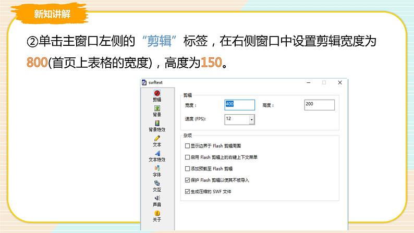Image resolution: width=414 pixels, height=233 pixels.
Task: Click the 速度 (FPS): label
Action: point(196,119)
